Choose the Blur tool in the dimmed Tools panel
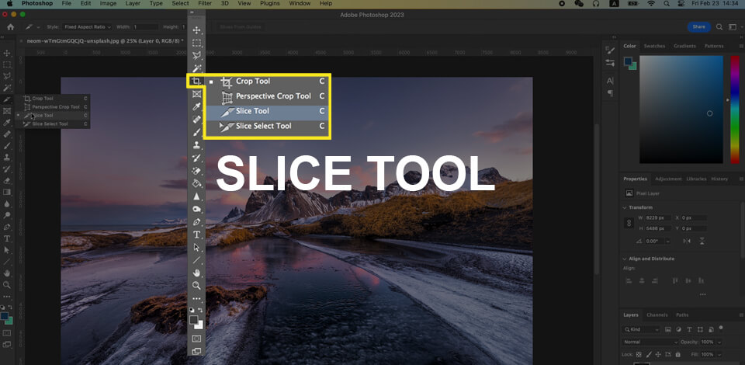The height and width of the screenshot is (365, 745). point(7,204)
